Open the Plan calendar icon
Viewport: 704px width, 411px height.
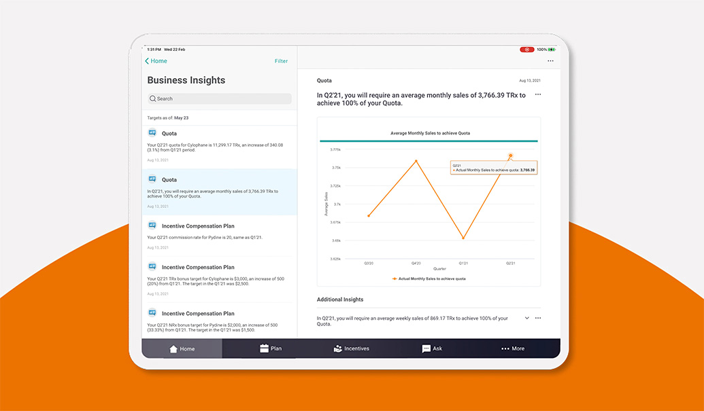[x=265, y=349]
